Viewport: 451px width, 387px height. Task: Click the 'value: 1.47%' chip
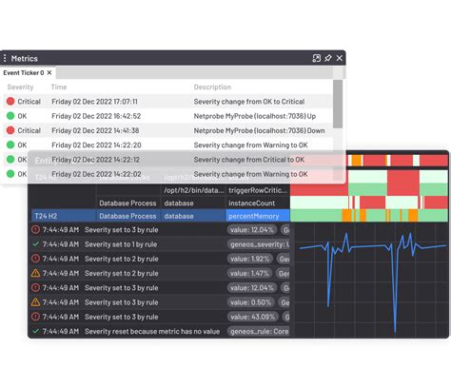249,273
